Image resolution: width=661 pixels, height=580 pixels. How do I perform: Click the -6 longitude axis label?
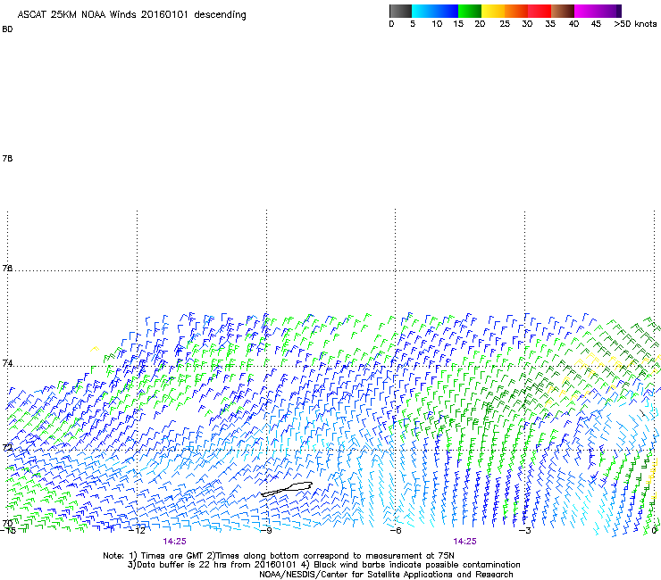click(x=396, y=530)
